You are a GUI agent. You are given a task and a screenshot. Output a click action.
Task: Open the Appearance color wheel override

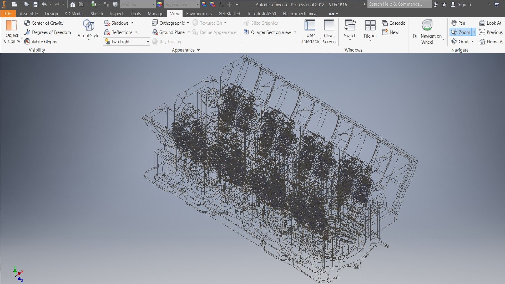point(159,4)
